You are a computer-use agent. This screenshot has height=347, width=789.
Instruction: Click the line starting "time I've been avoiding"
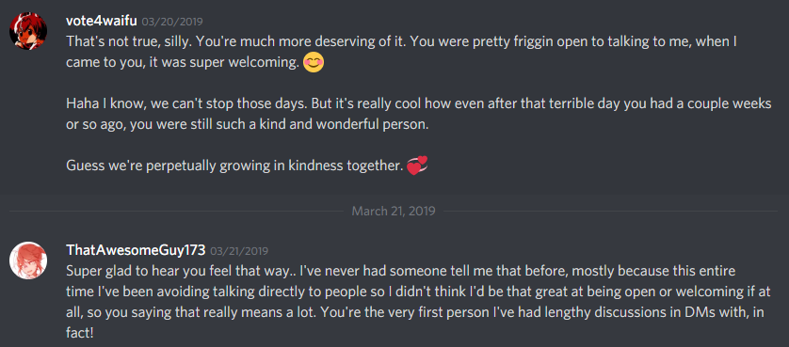click(x=411, y=292)
